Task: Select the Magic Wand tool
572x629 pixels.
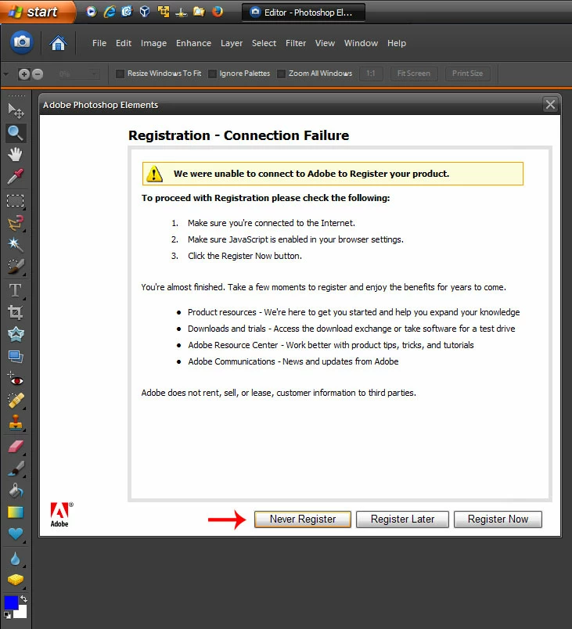Action: [x=16, y=244]
